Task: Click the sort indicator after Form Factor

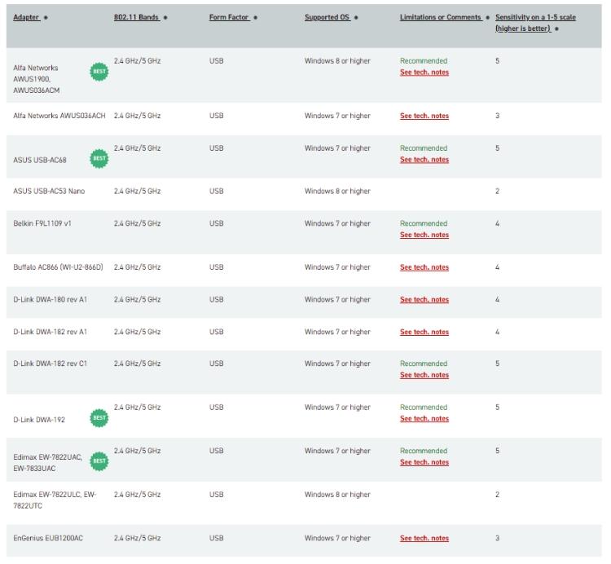Action: pos(255,18)
